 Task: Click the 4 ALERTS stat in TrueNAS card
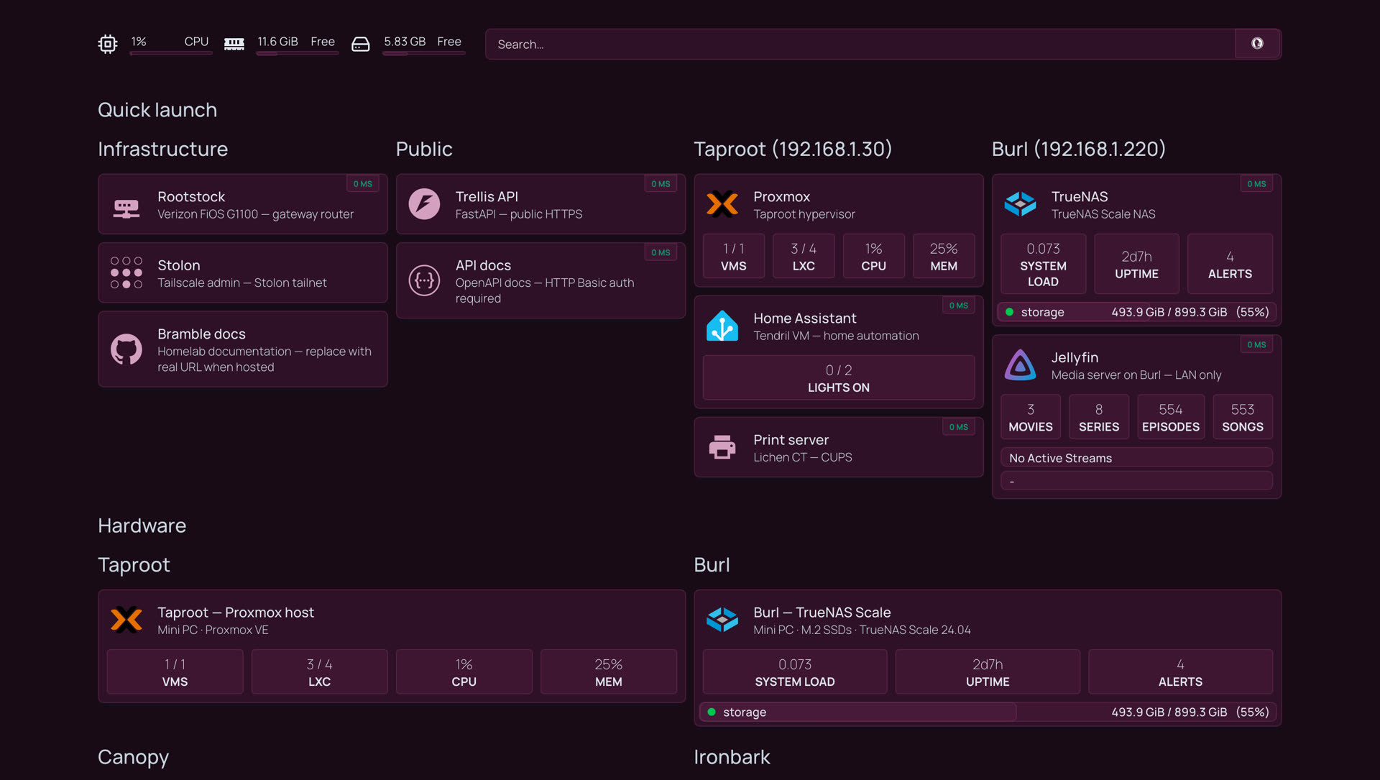point(1230,265)
